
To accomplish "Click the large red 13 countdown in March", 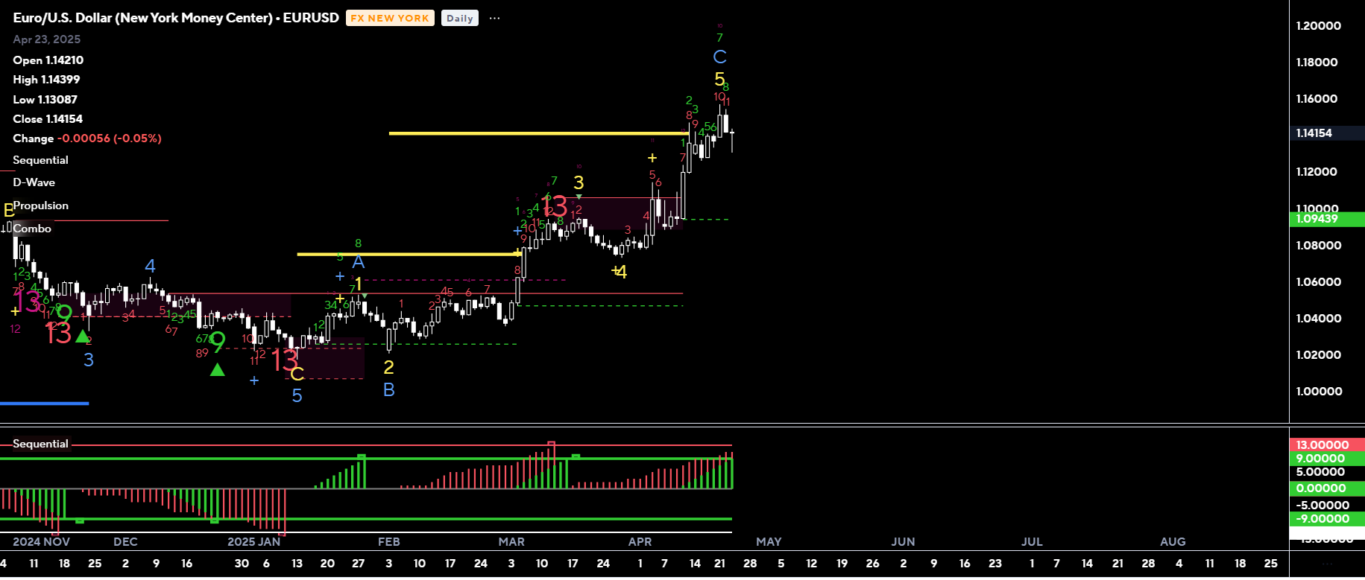I will [554, 206].
